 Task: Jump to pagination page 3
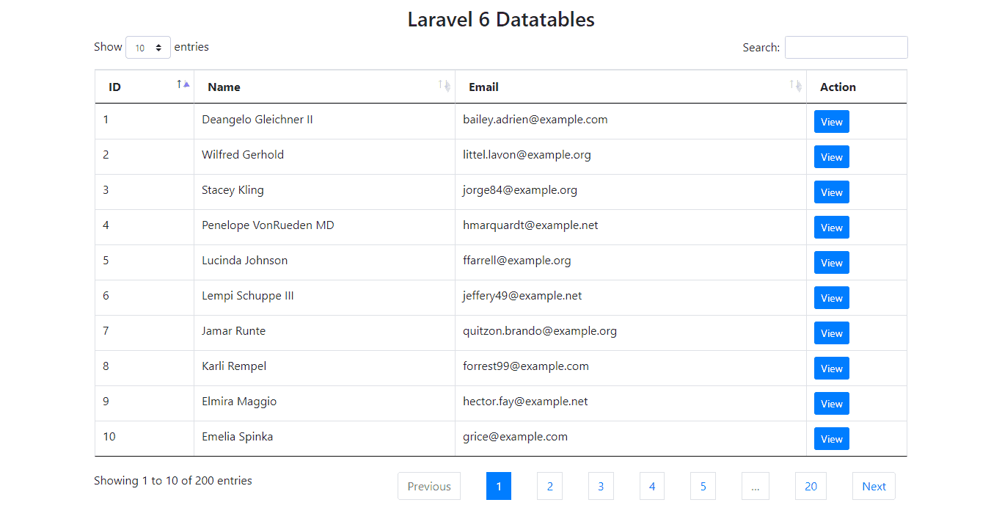[x=601, y=486]
